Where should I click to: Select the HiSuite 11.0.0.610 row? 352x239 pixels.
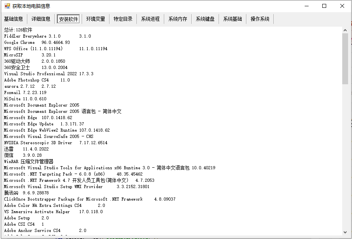[x=25, y=99]
